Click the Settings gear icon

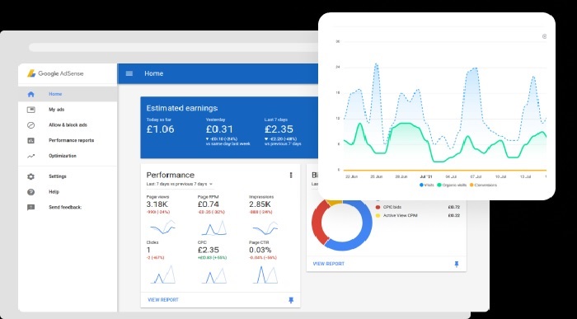click(x=31, y=176)
